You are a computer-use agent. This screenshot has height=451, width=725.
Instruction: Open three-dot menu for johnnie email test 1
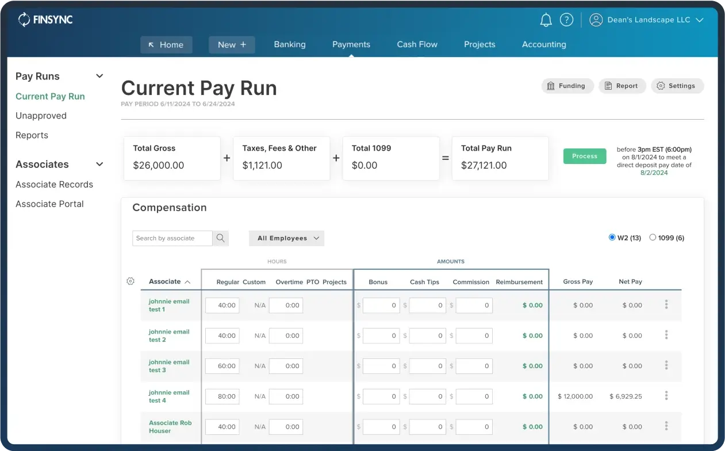[x=666, y=305]
